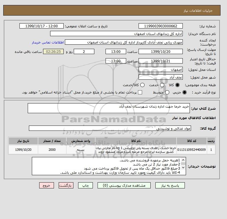
Task: Click the buyer notes scrollbar down arrow
Action: click(183, 168)
